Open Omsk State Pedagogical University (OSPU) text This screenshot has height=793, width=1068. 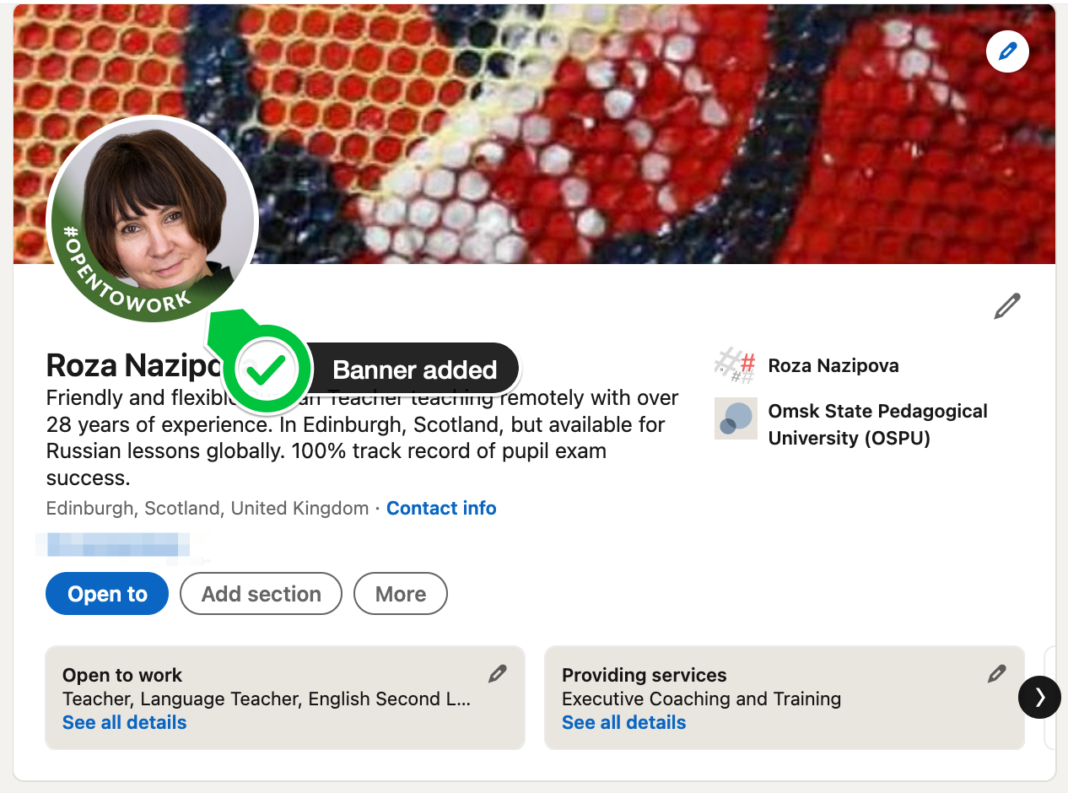[877, 424]
